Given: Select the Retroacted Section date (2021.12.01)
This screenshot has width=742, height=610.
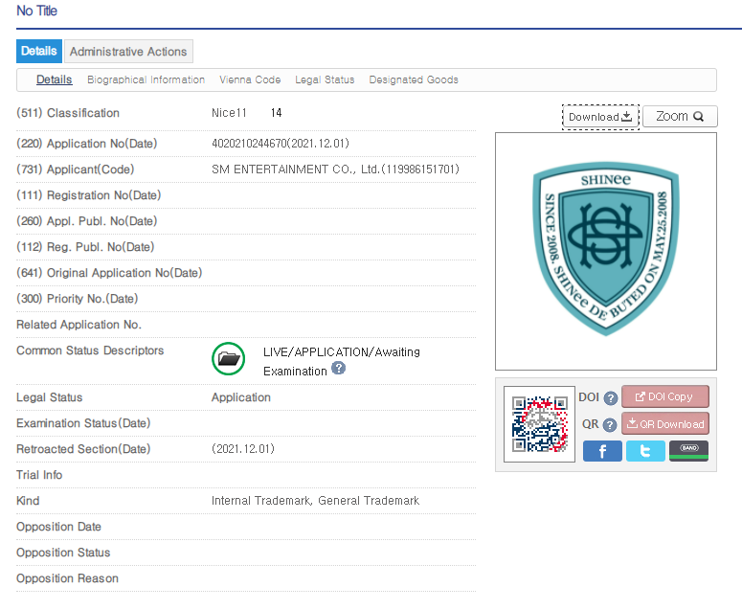Looking at the screenshot, I should [243, 448].
